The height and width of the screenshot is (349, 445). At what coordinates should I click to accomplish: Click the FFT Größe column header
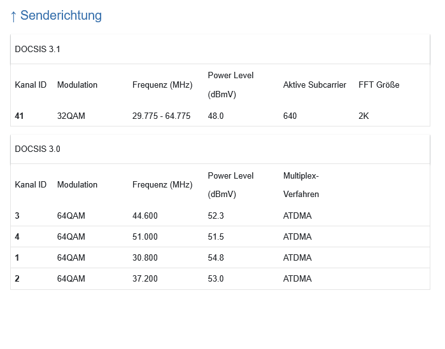click(x=379, y=85)
